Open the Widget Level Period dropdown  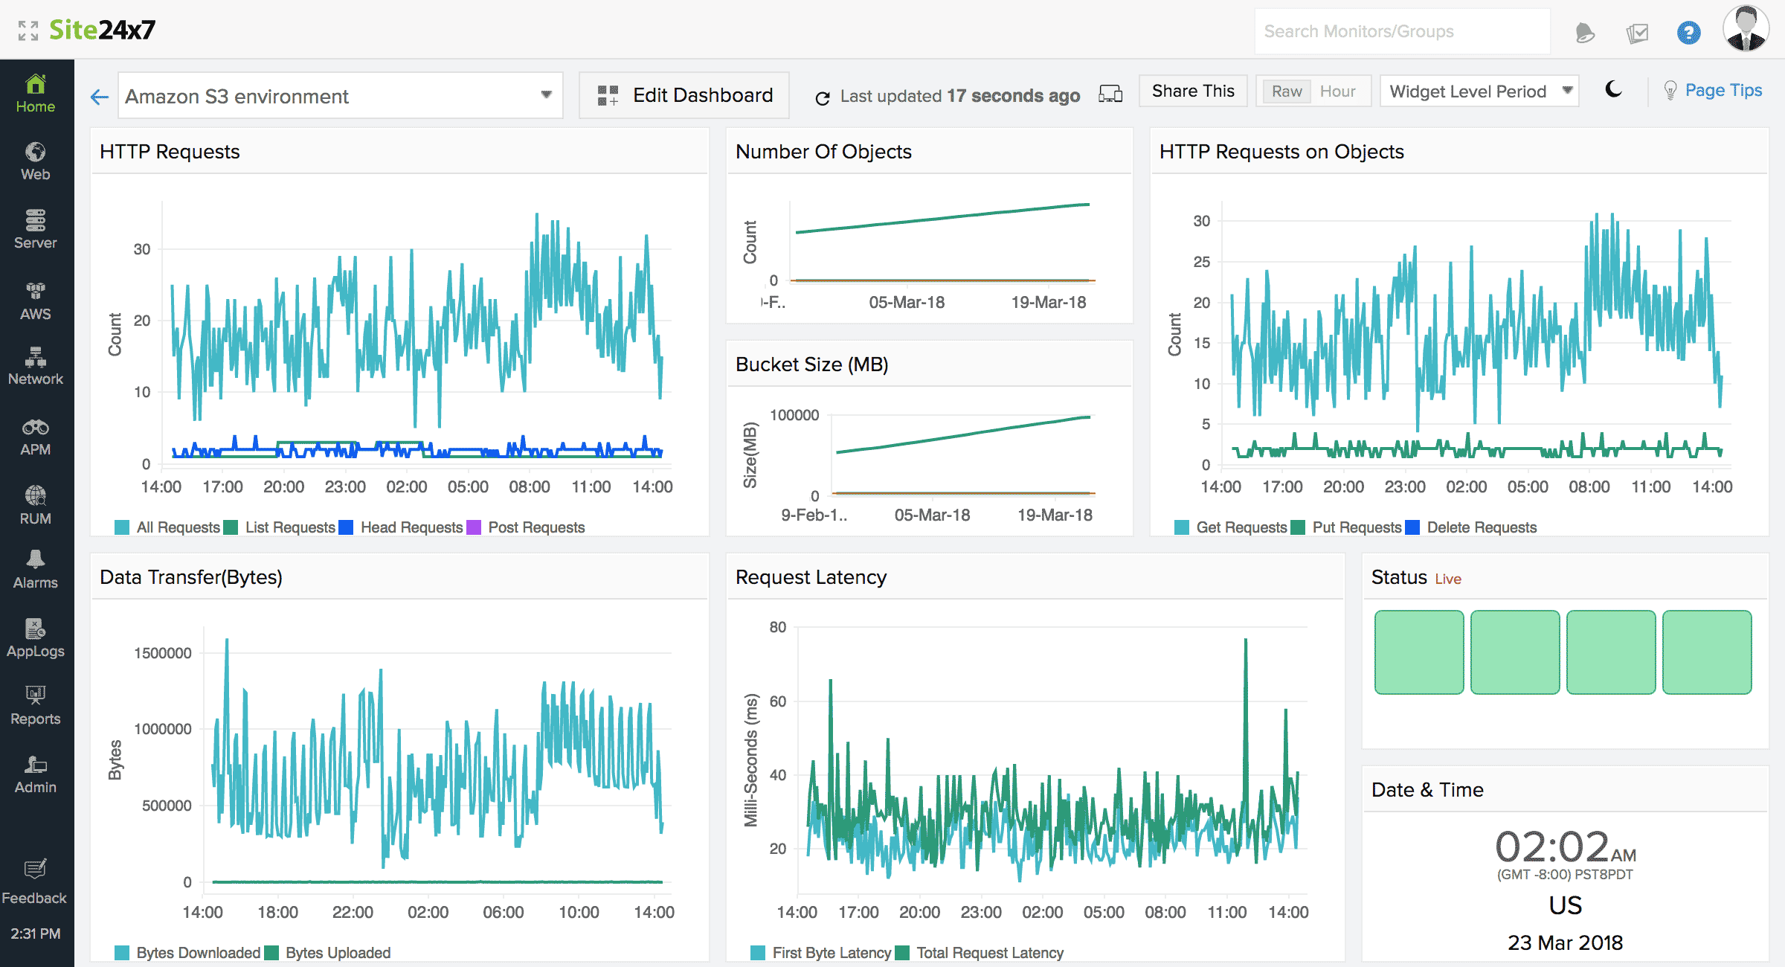click(1479, 91)
